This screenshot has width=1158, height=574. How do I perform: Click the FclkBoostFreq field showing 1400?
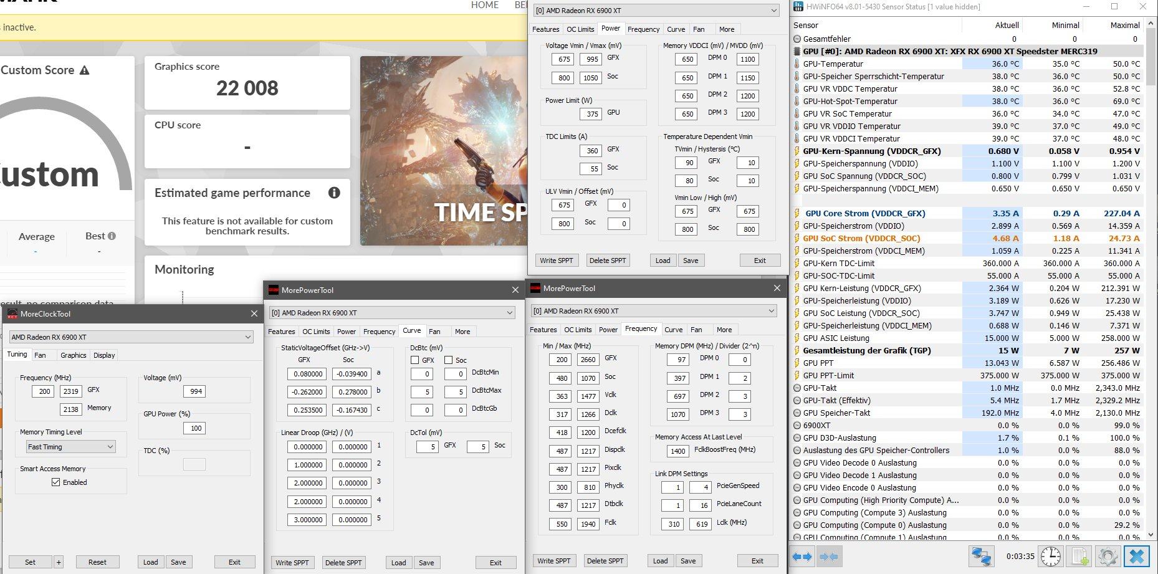click(678, 451)
